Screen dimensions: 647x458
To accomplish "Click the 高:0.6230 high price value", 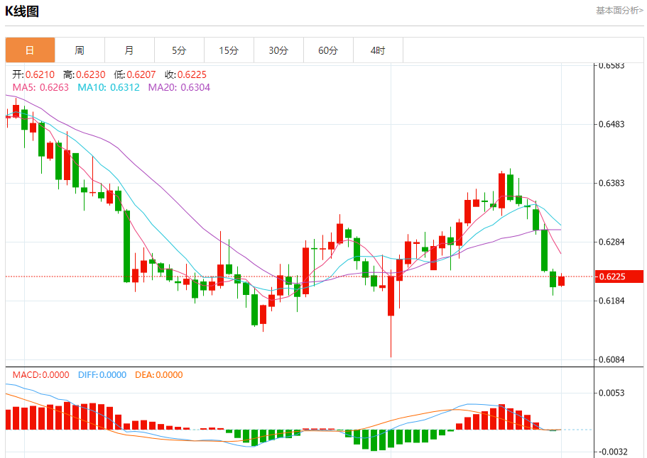I will (85, 74).
